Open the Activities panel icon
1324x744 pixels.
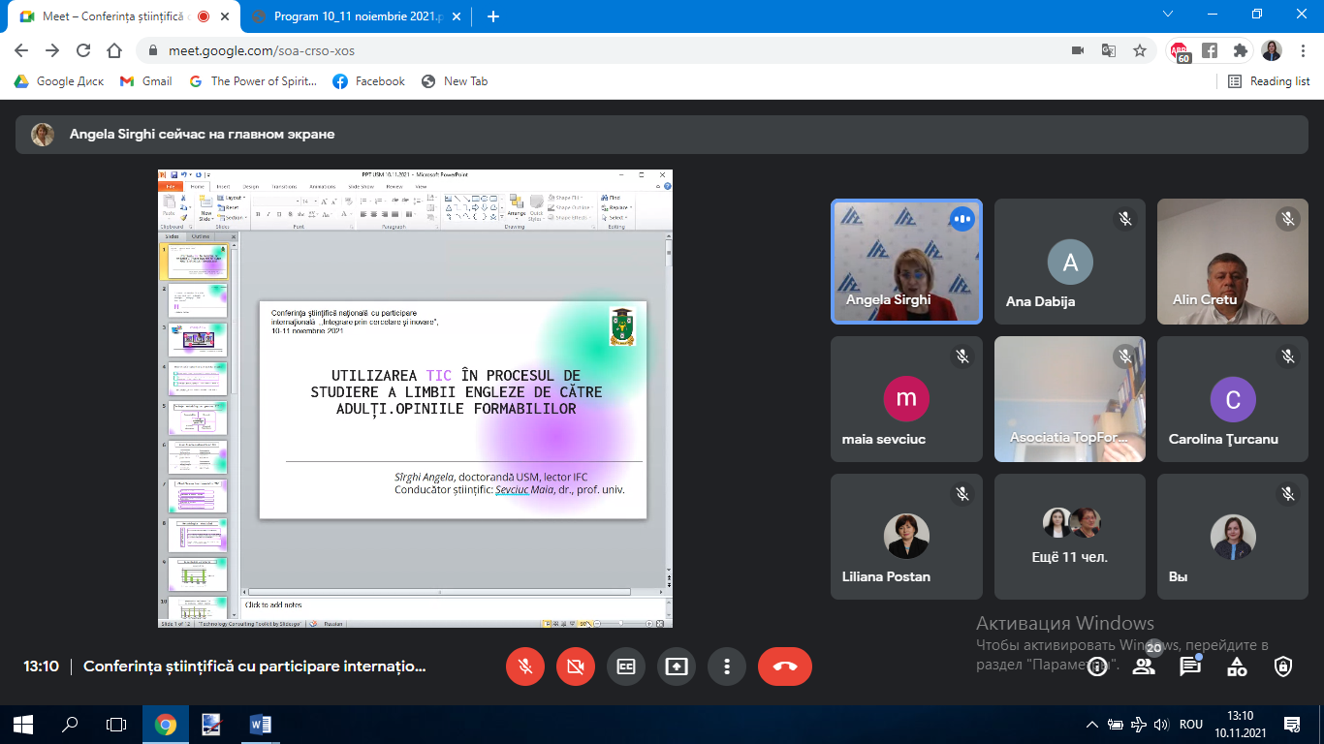[1237, 666]
